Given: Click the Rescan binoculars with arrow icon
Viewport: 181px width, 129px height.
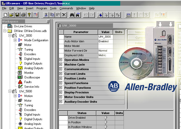Looking at the screenshot, I should click(x=78, y=15).
